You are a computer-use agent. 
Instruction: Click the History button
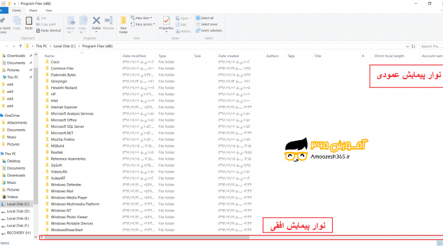click(183, 31)
